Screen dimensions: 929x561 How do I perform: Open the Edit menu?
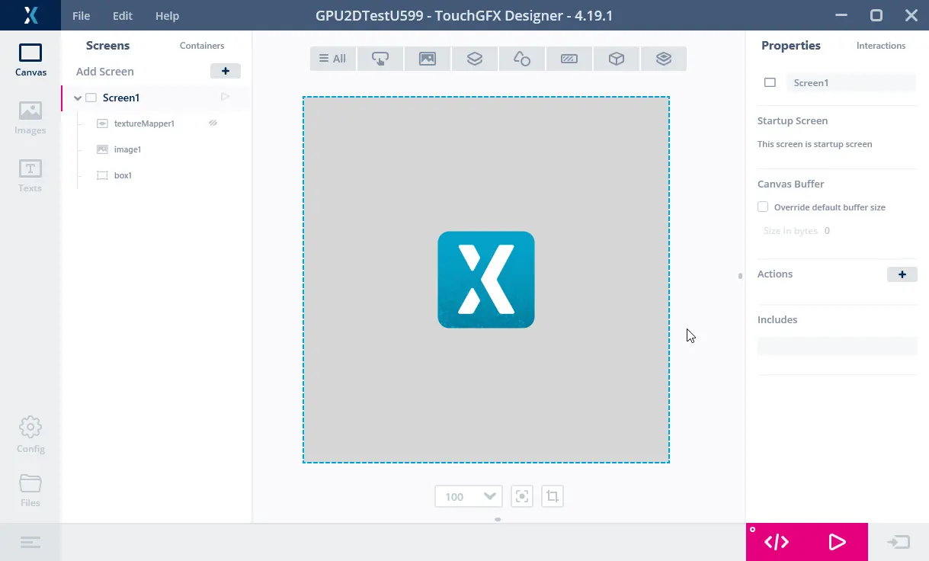122,16
